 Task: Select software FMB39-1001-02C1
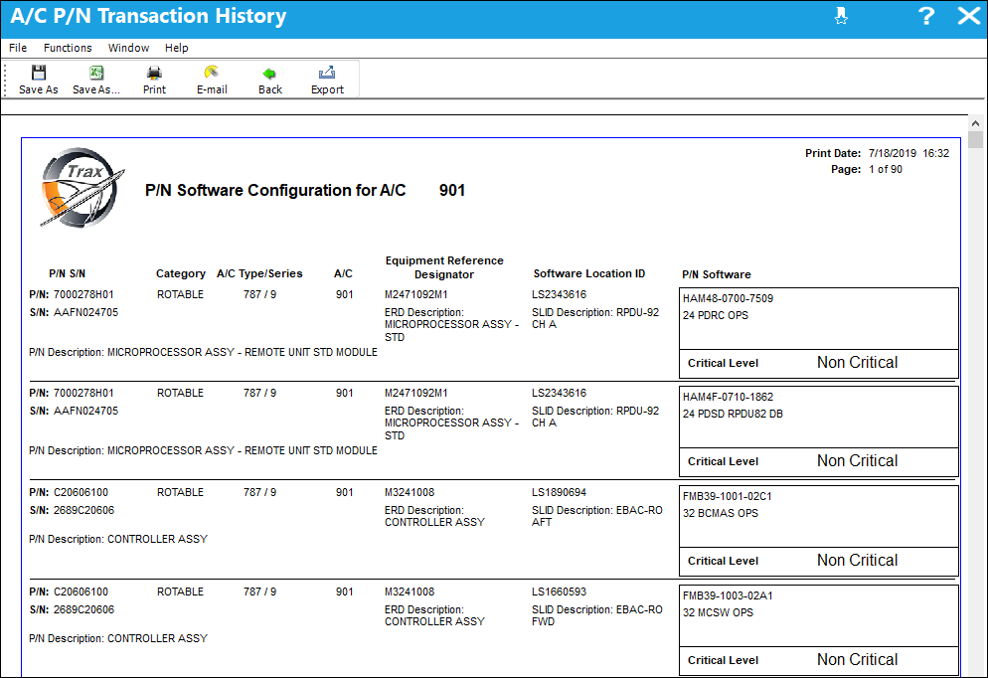(x=728, y=496)
